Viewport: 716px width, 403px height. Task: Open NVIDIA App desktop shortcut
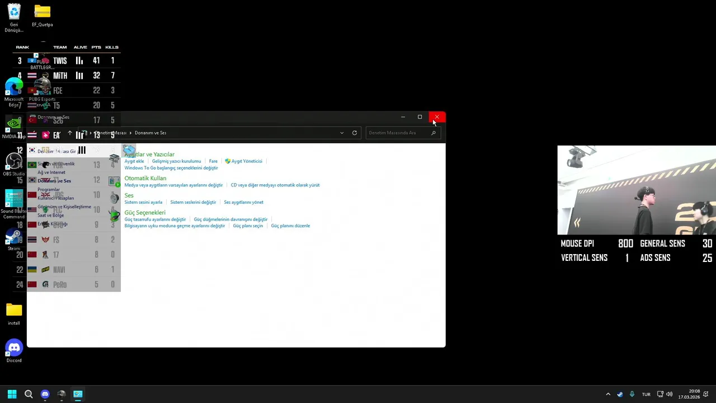13,128
